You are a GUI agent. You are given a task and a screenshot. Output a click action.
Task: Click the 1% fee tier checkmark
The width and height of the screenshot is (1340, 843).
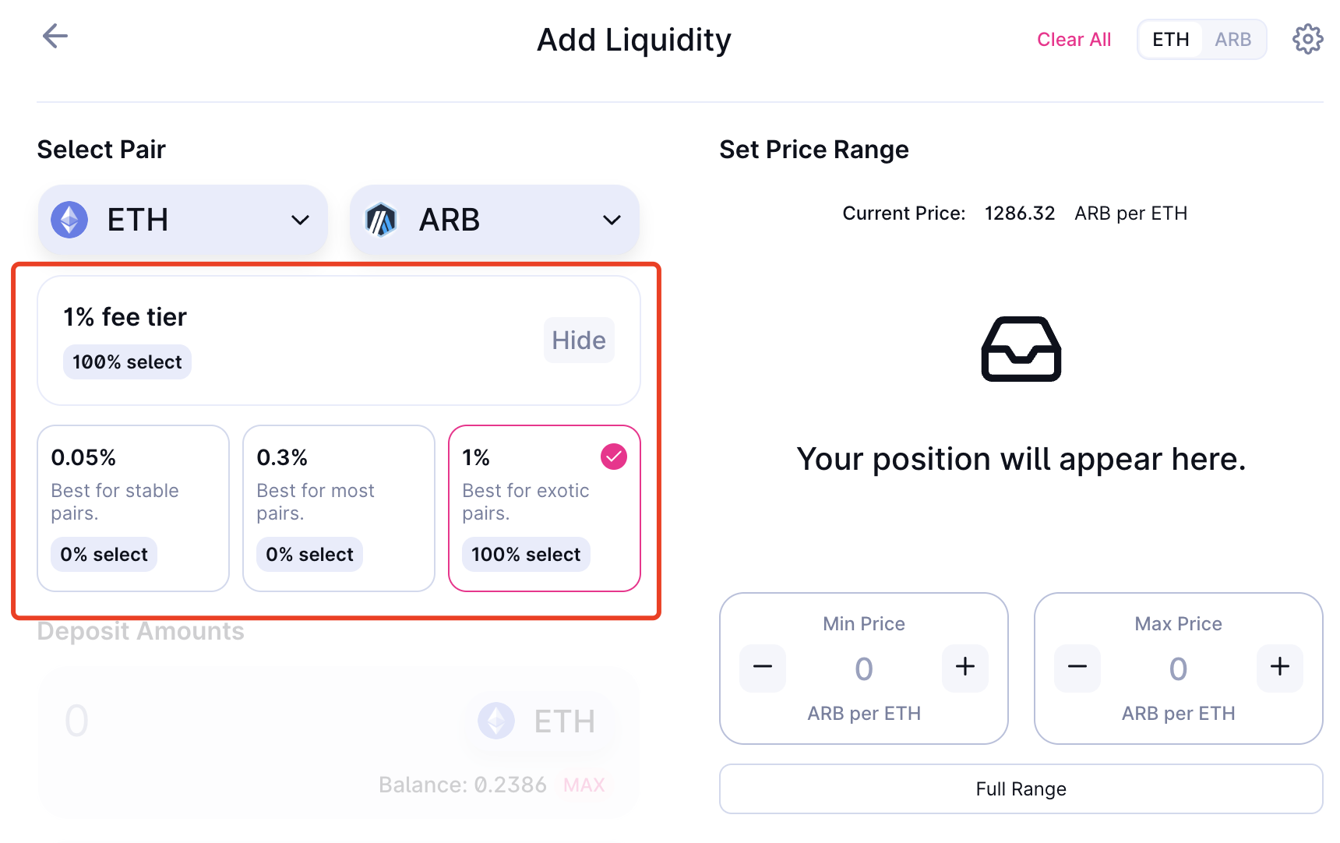pyautogui.click(x=614, y=457)
